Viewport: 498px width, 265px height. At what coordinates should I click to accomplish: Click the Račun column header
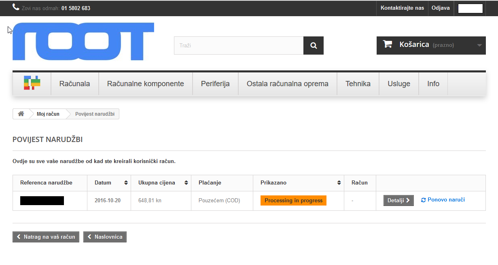[360, 183]
